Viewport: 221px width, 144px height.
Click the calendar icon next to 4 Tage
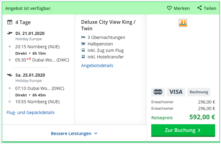tap(10, 22)
